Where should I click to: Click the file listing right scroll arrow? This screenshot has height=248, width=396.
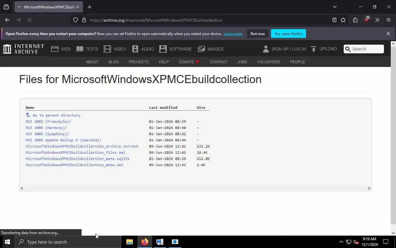[x=369, y=188]
